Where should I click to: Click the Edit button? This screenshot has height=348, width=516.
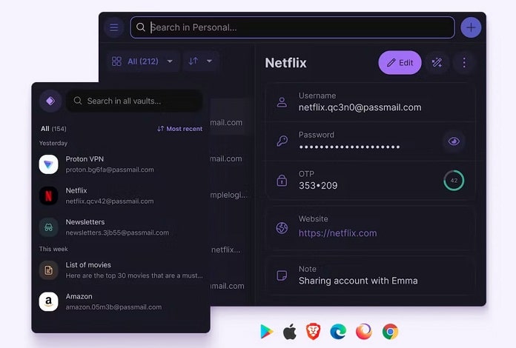click(x=400, y=62)
